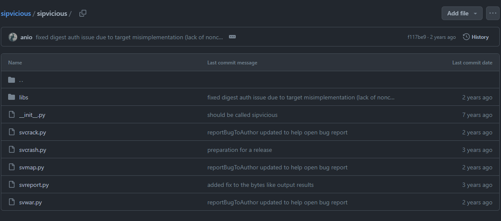Viewport: 501px width, 221px height.
Task: Open "should be called sipvicious" commit message
Action: [242, 115]
